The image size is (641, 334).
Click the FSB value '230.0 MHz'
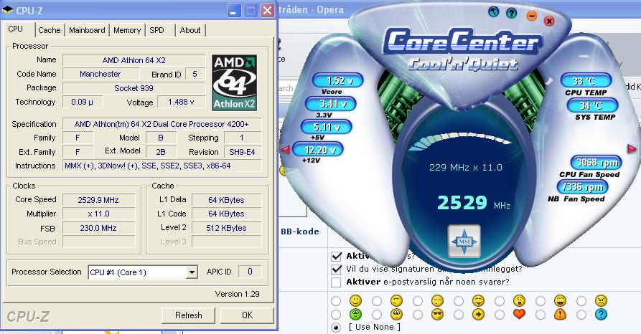[x=98, y=228]
